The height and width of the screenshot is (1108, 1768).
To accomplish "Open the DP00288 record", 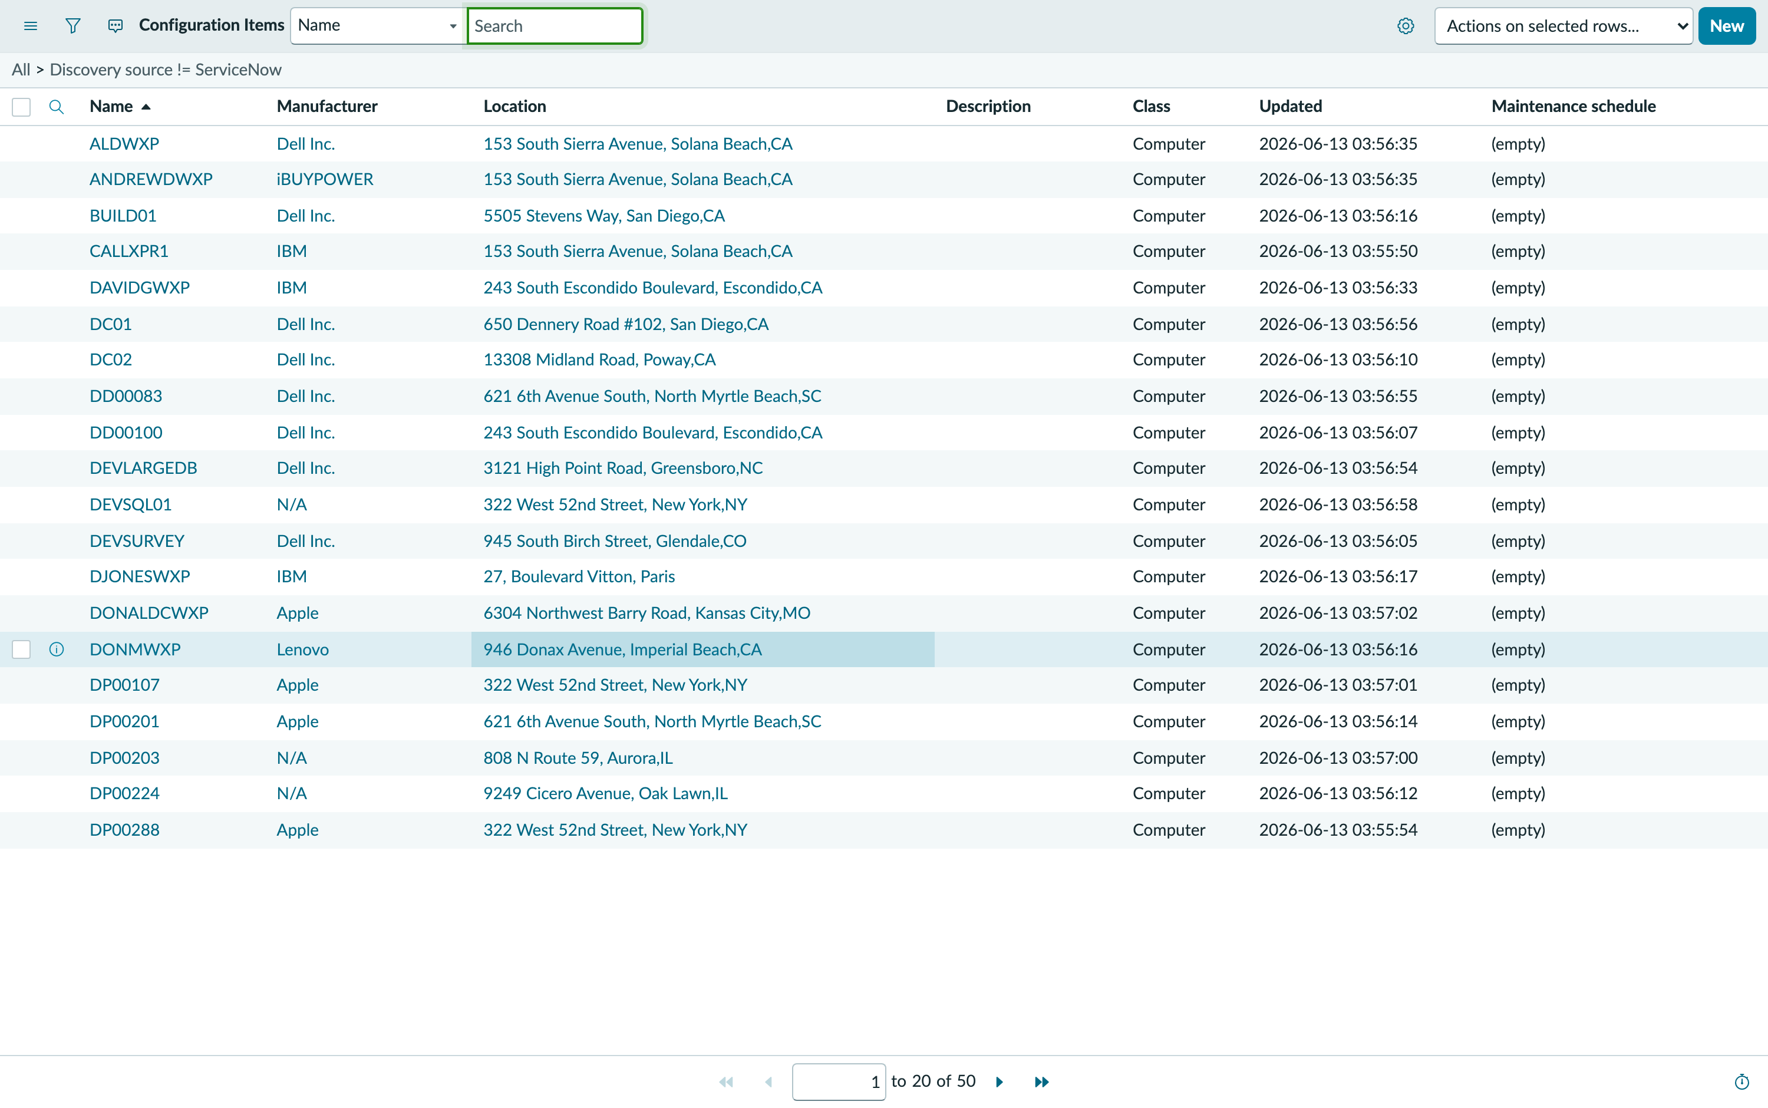I will tap(124, 830).
